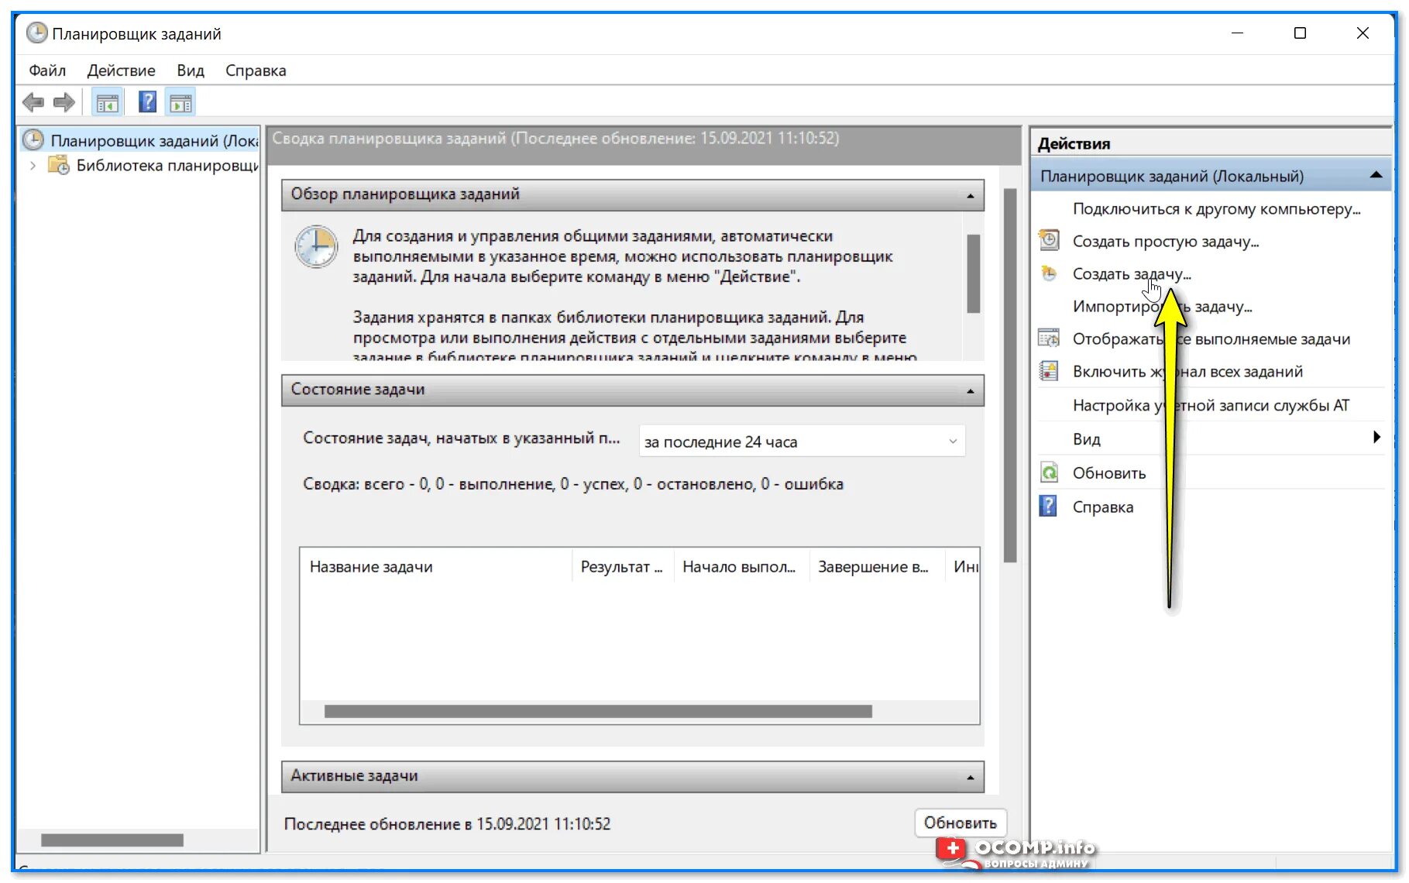Viewport: 1409px width, 883px height.
Task: Click the Создать задачу icon
Action: [x=1049, y=273]
